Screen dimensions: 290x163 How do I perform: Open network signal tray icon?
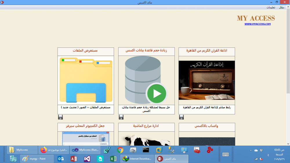(256, 159)
